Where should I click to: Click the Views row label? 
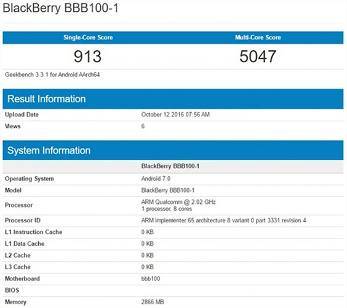click(x=13, y=126)
